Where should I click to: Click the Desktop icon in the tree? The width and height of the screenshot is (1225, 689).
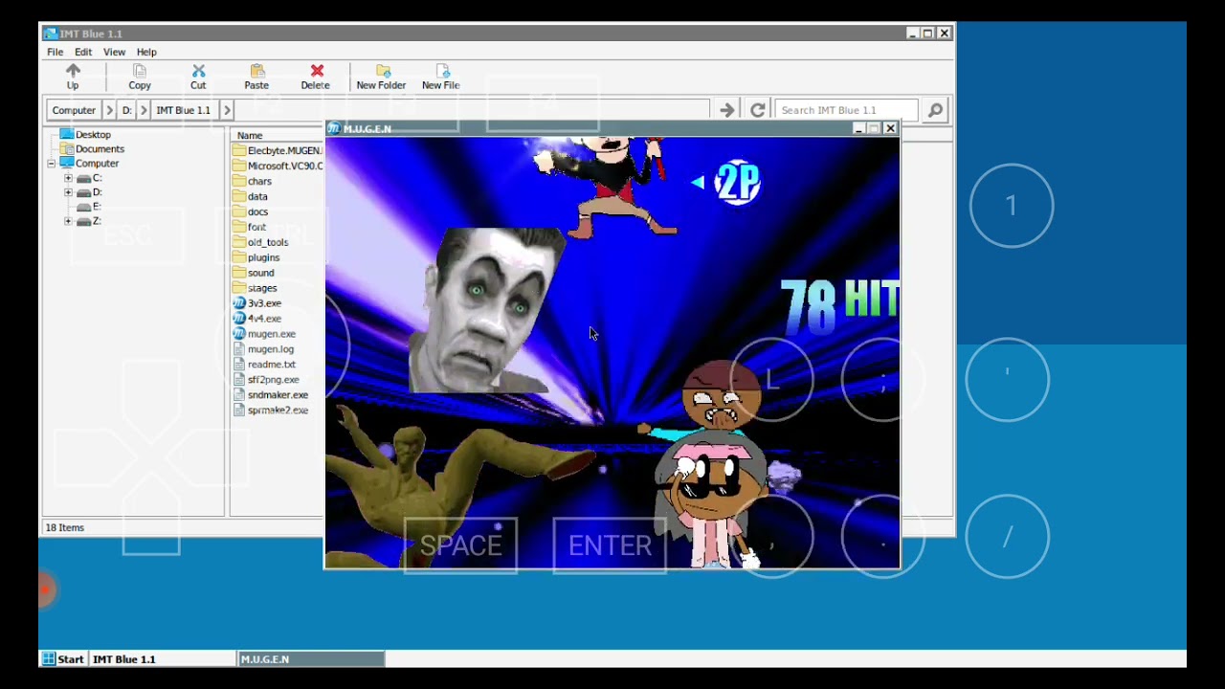pyautogui.click(x=66, y=135)
